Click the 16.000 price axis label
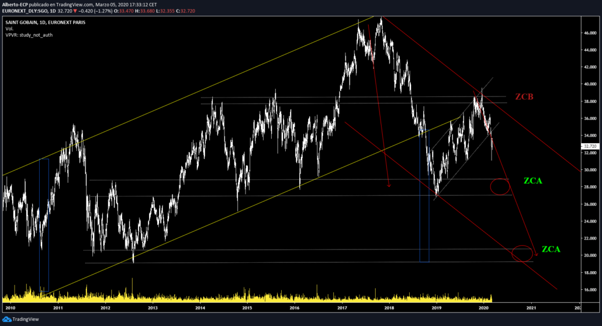 [x=590, y=290]
